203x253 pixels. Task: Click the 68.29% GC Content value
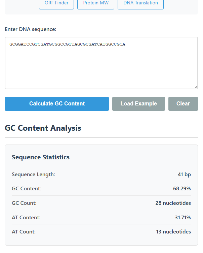click(182, 189)
